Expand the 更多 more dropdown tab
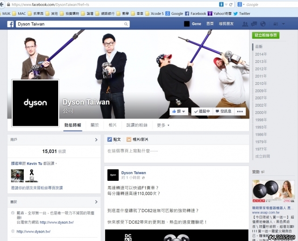 coord(163,125)
